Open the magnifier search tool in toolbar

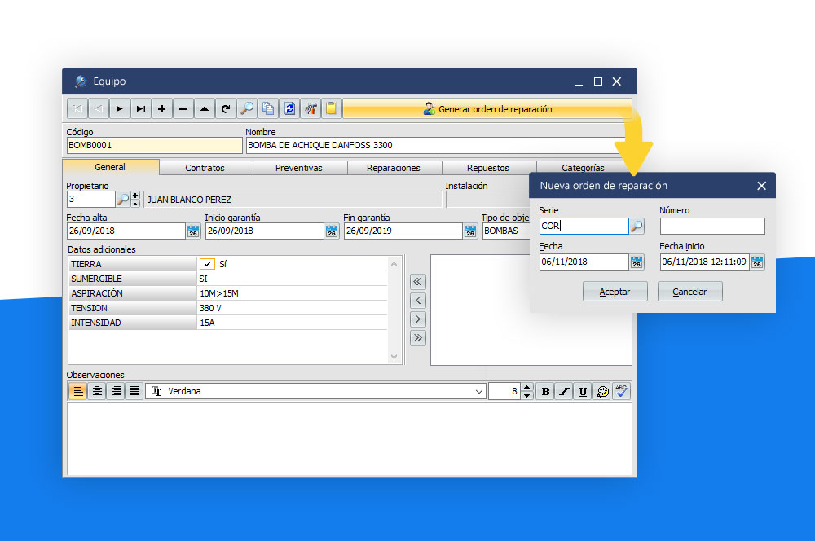click(246, 108)
